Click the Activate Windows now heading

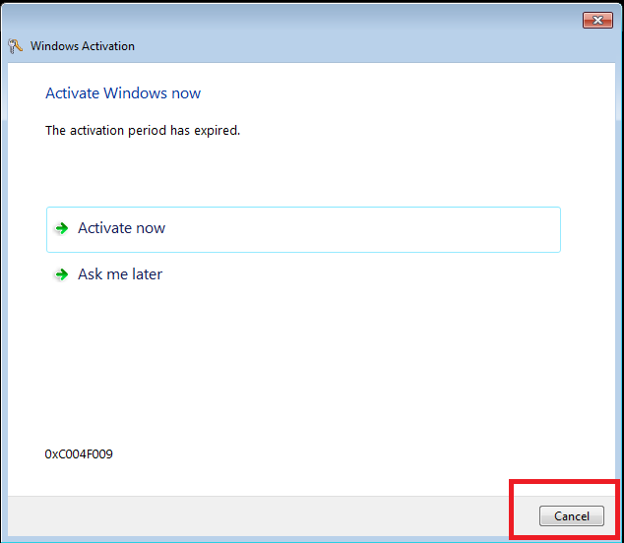123,93
